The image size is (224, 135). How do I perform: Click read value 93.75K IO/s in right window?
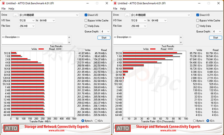[212, 53]
